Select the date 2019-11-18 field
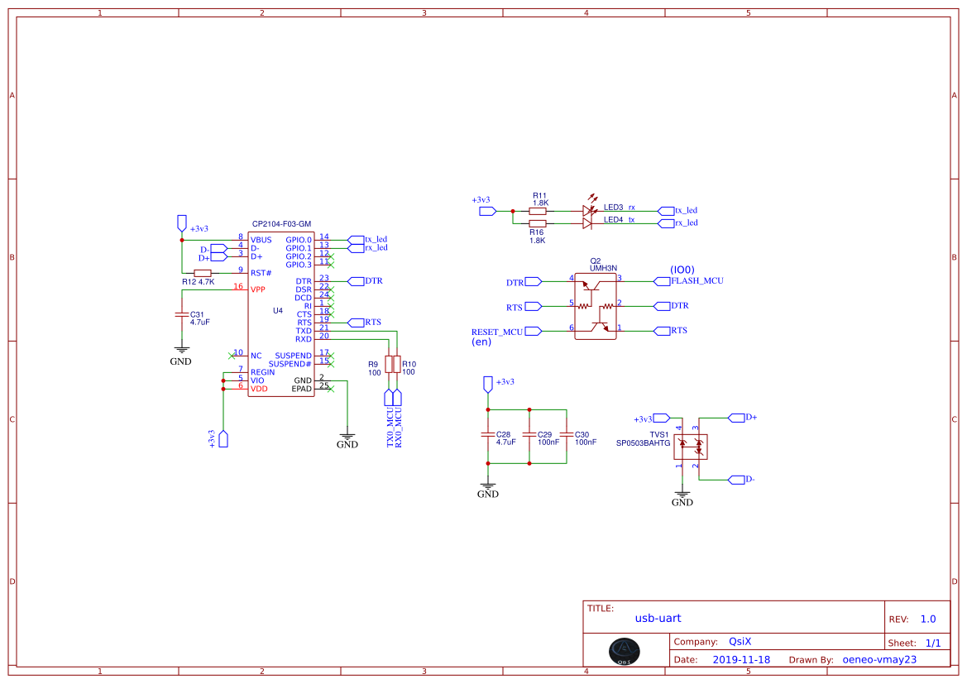The image size is (967, 684). coord(742,659)
